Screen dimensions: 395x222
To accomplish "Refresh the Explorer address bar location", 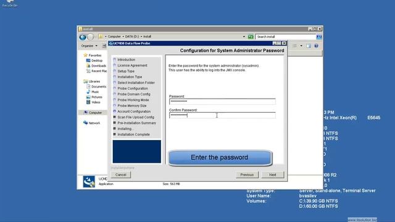I will (x=251, y=37).
